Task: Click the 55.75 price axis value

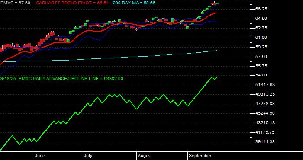Action: pyautogui.click(x=261, y=66)
